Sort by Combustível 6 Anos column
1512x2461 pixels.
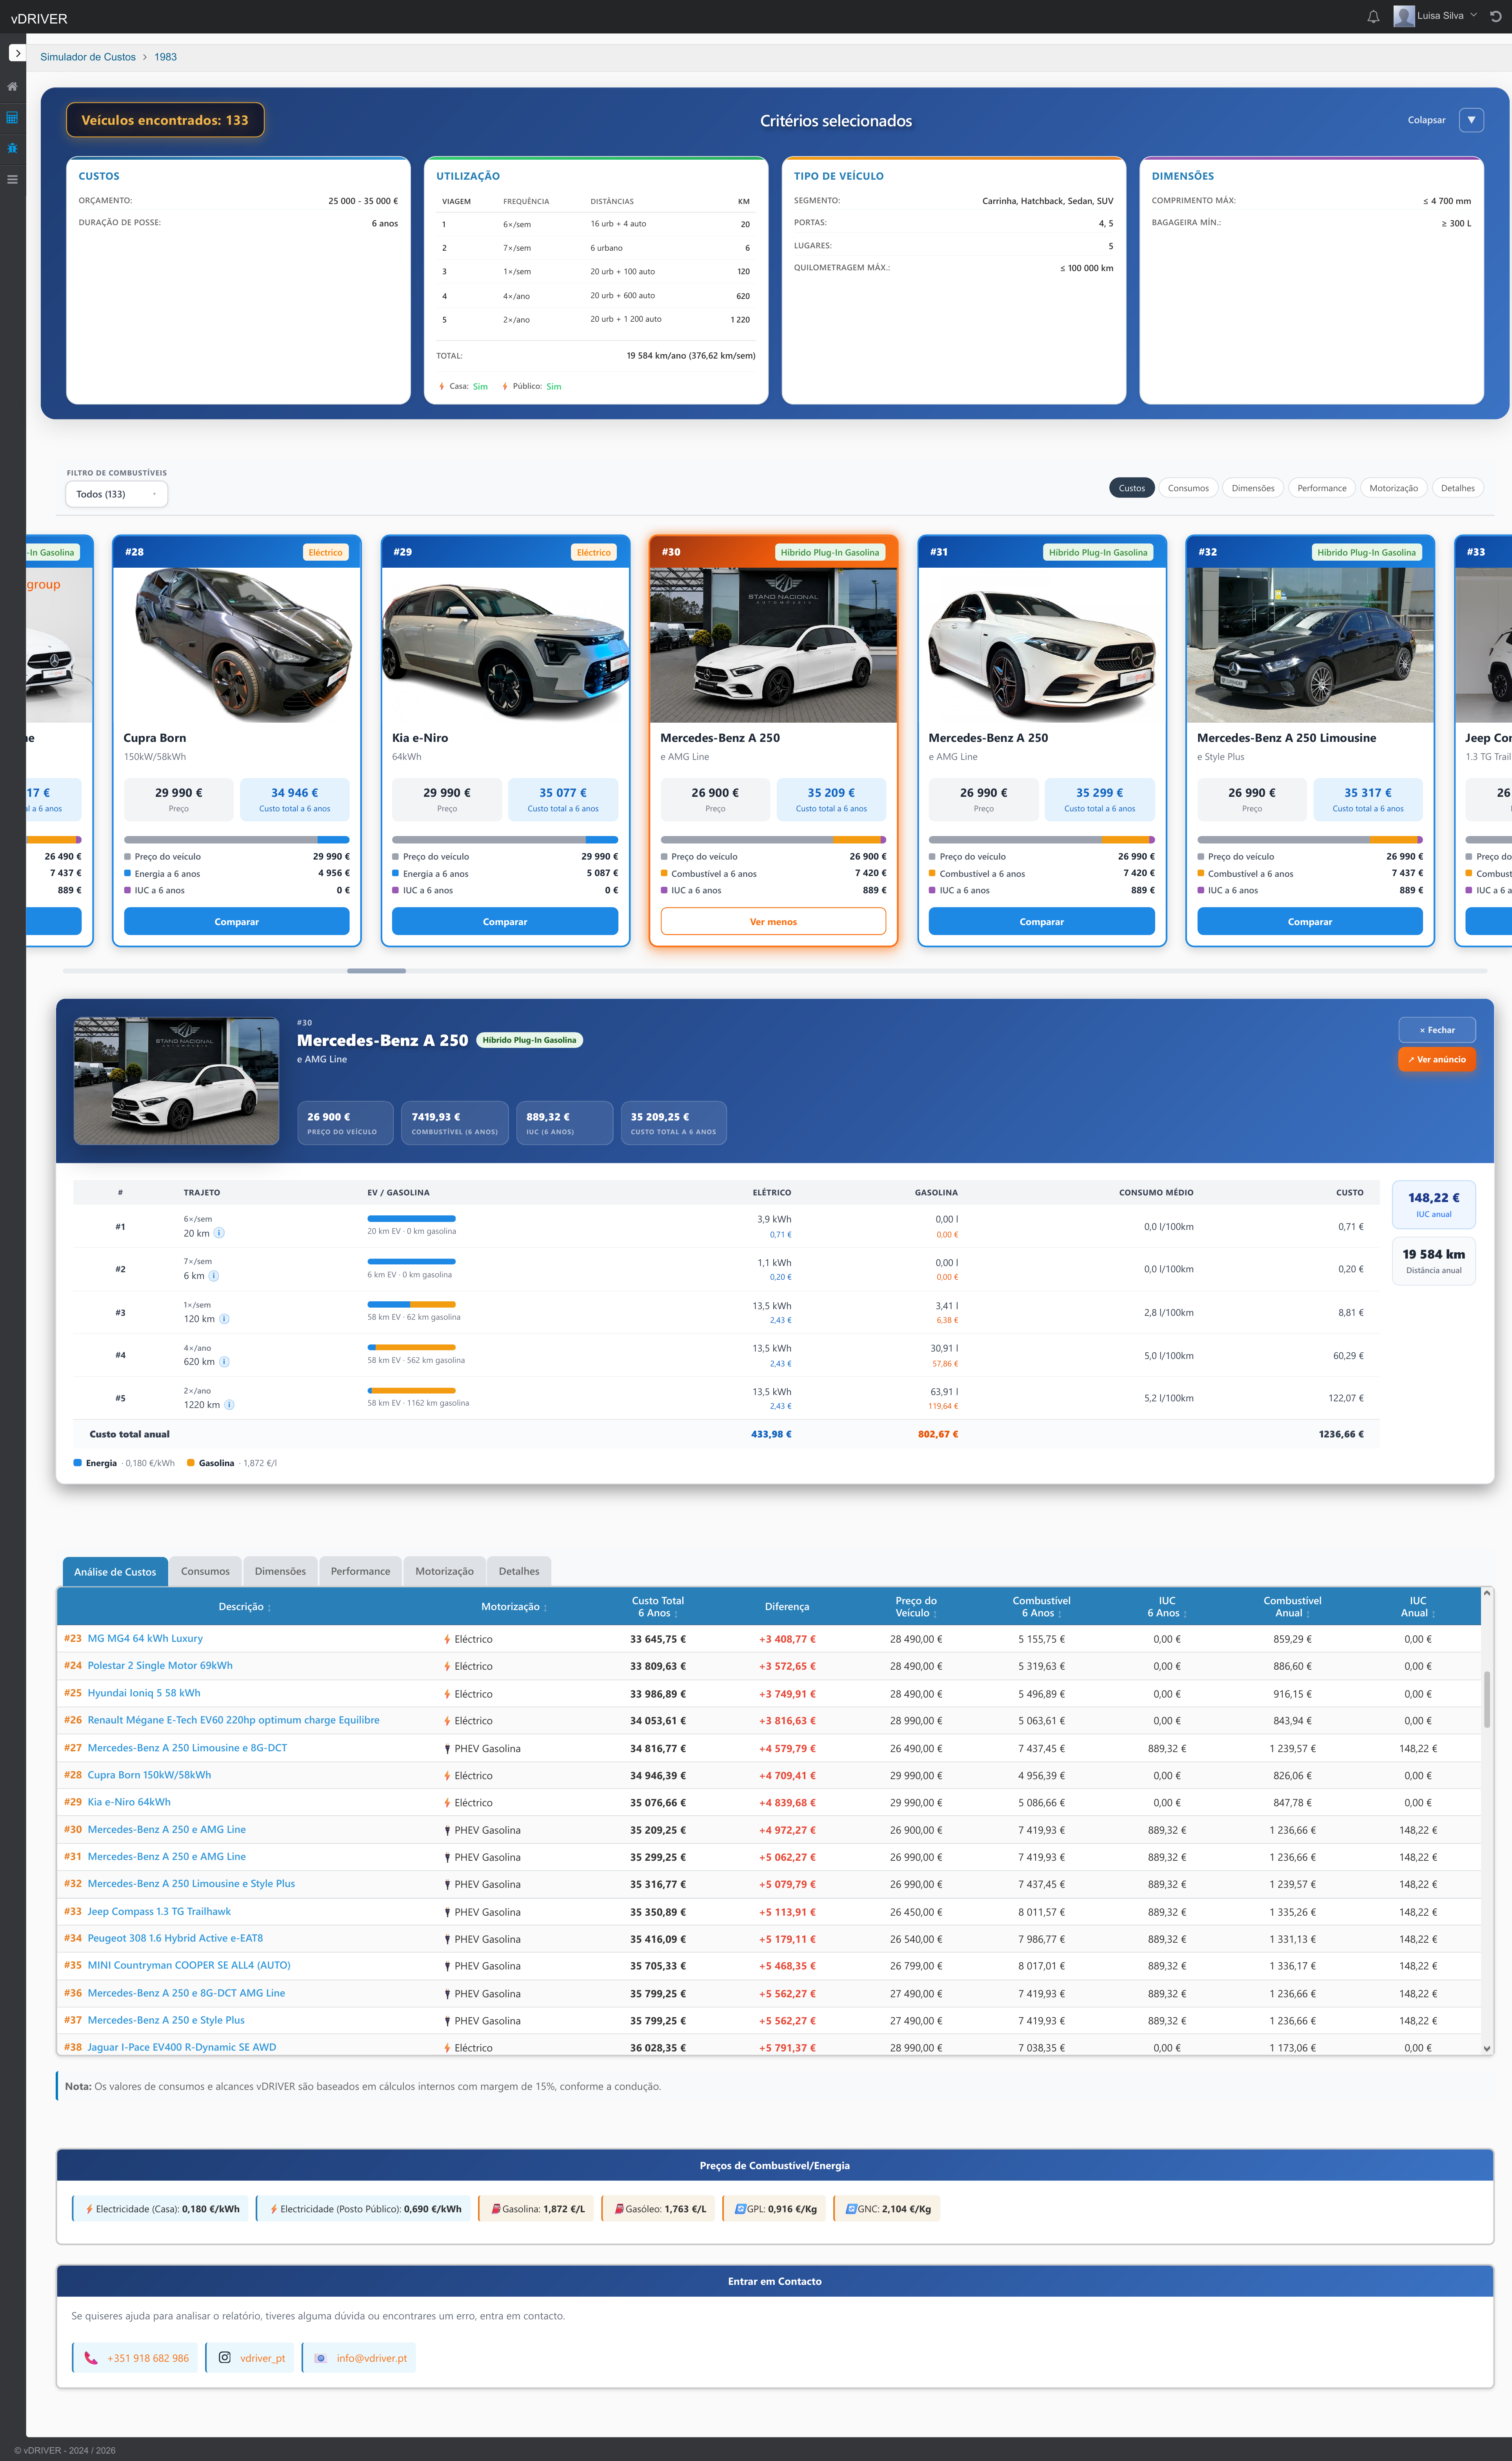(x=1041, y=1607)
